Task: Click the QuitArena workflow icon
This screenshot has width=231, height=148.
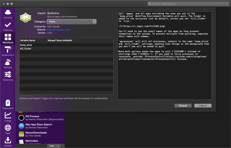Action: point(25,17)
